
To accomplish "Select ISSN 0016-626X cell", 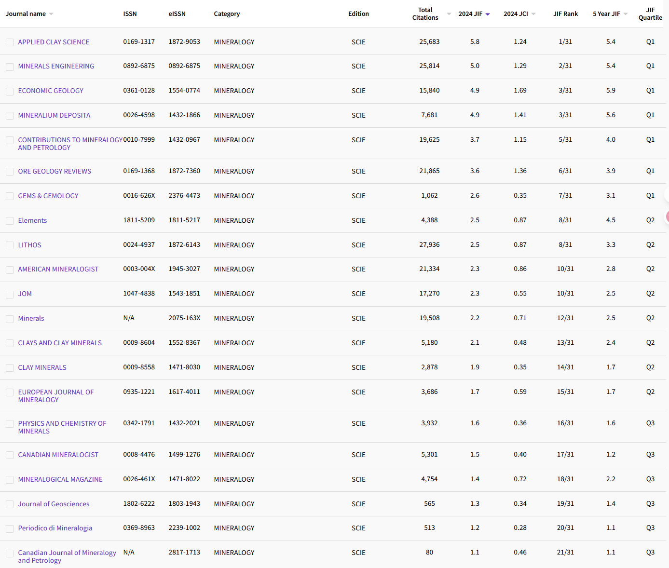I will coord(139,196).
